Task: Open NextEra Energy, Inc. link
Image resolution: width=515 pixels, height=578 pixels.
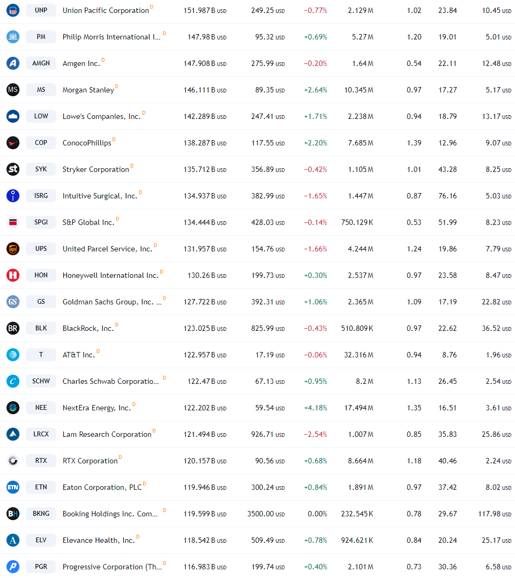Action: point(97,408)
